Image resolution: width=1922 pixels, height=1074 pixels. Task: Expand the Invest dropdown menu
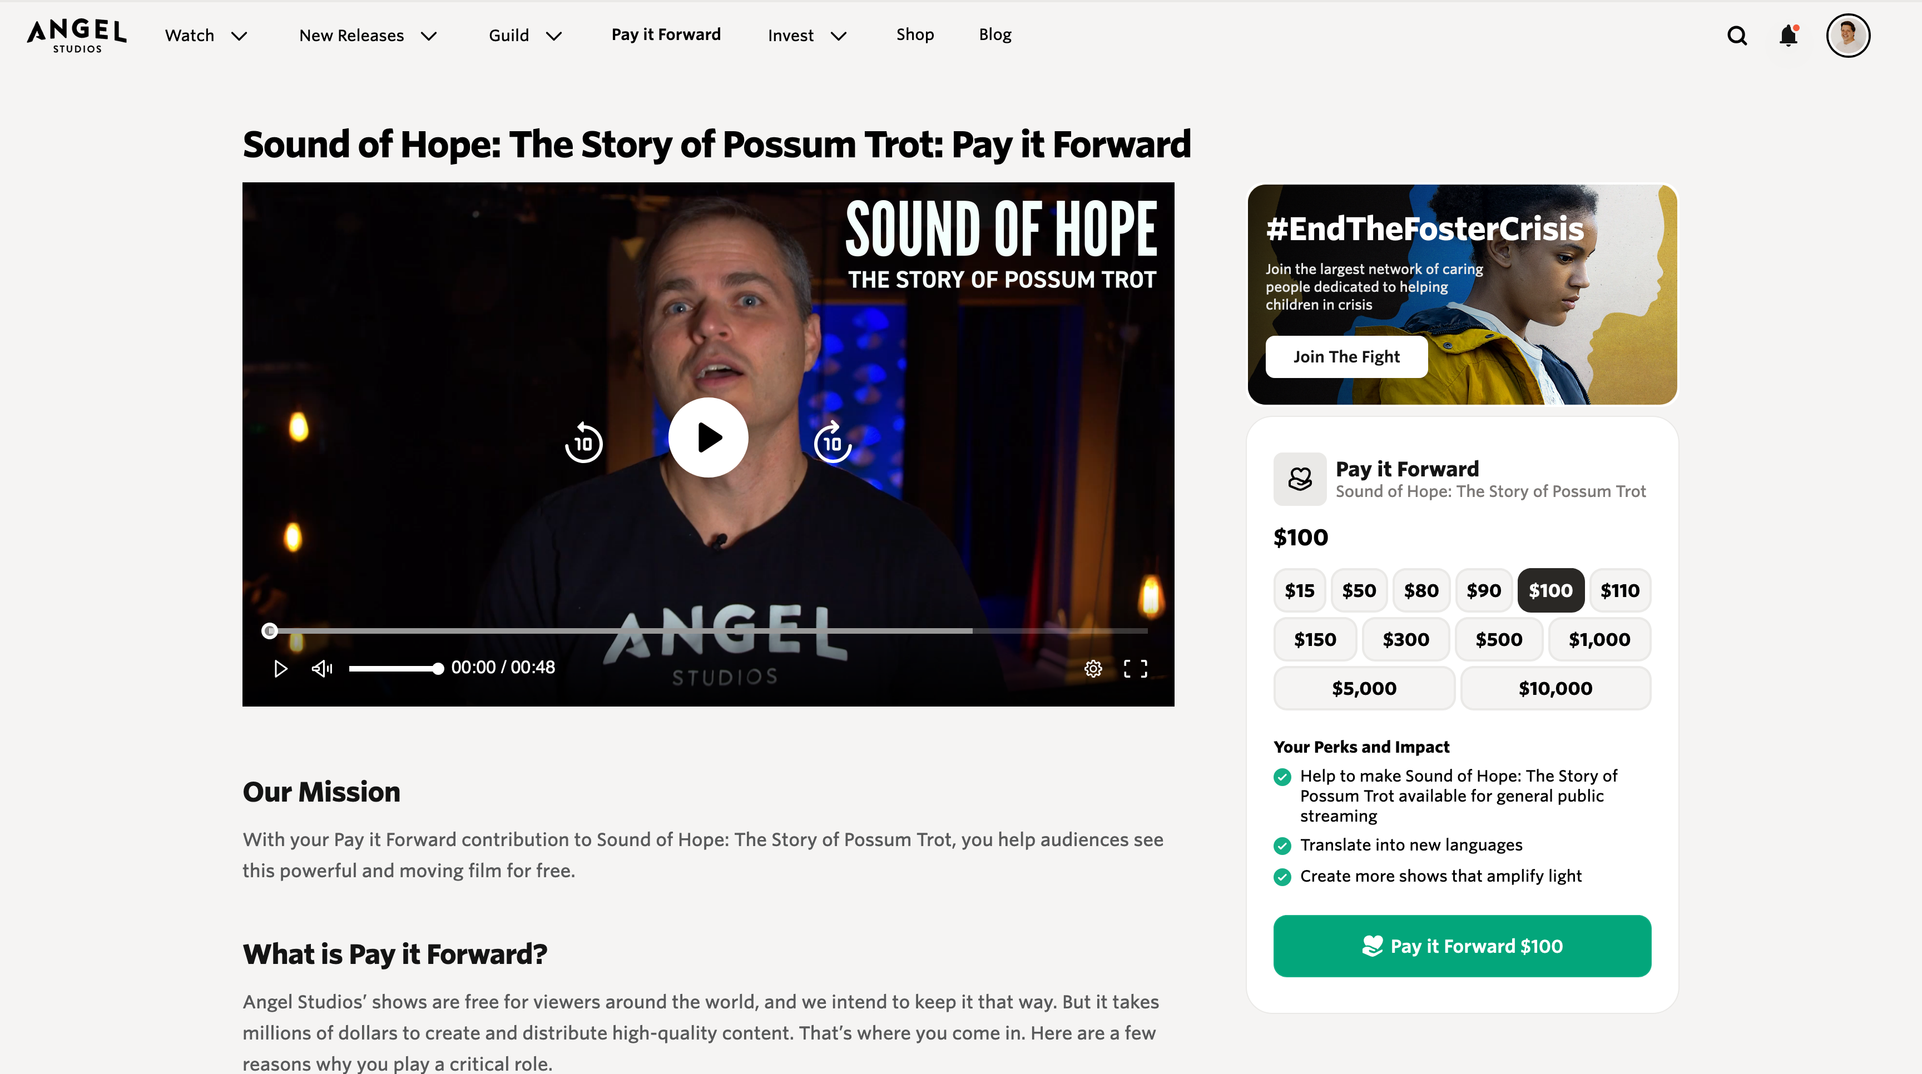coord(808,36)
